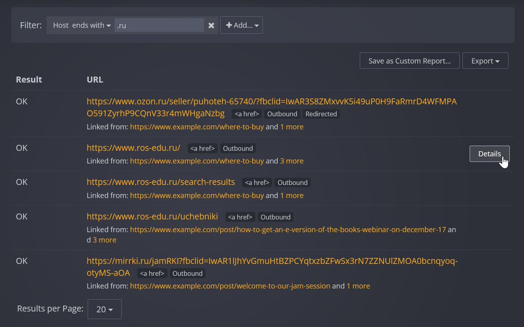Click Save as Custom Report button
This screenshot has height=327, width=524.
pos(410,61)
